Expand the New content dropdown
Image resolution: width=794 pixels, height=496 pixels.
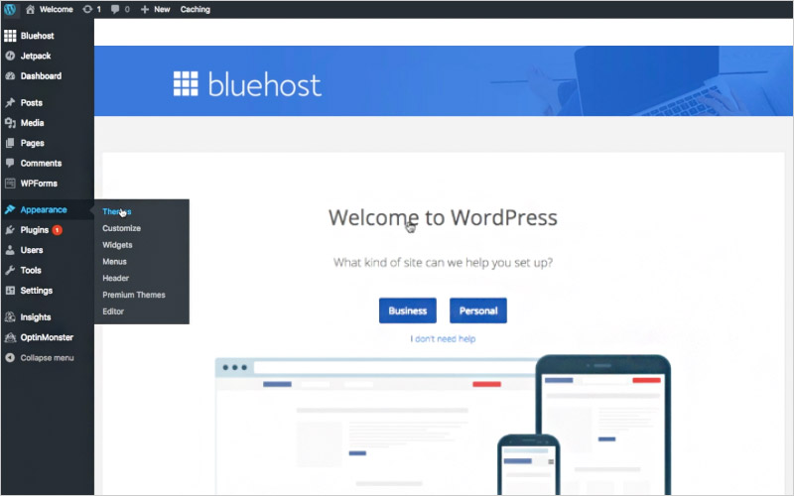point(156,9)
